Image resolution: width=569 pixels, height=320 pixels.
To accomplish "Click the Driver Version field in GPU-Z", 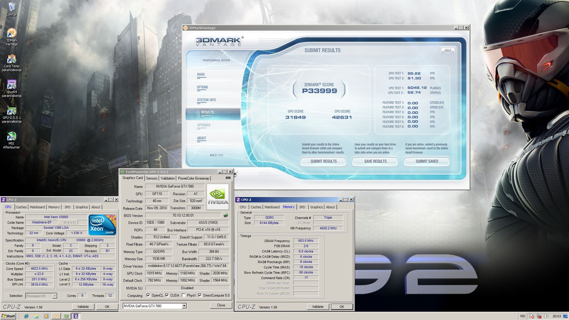I will (x=187, y=266).
